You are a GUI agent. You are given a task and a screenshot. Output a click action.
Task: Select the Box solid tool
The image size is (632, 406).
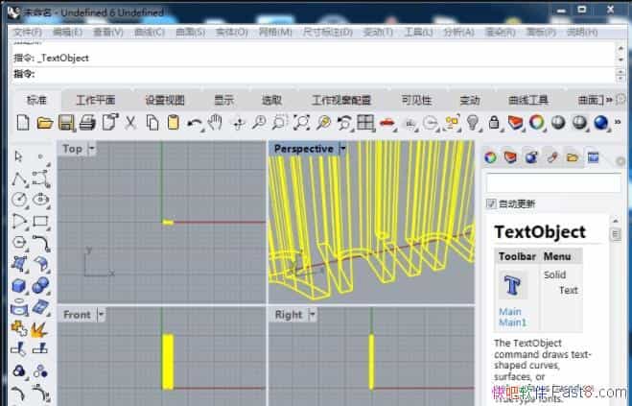[x=18, y=285]
